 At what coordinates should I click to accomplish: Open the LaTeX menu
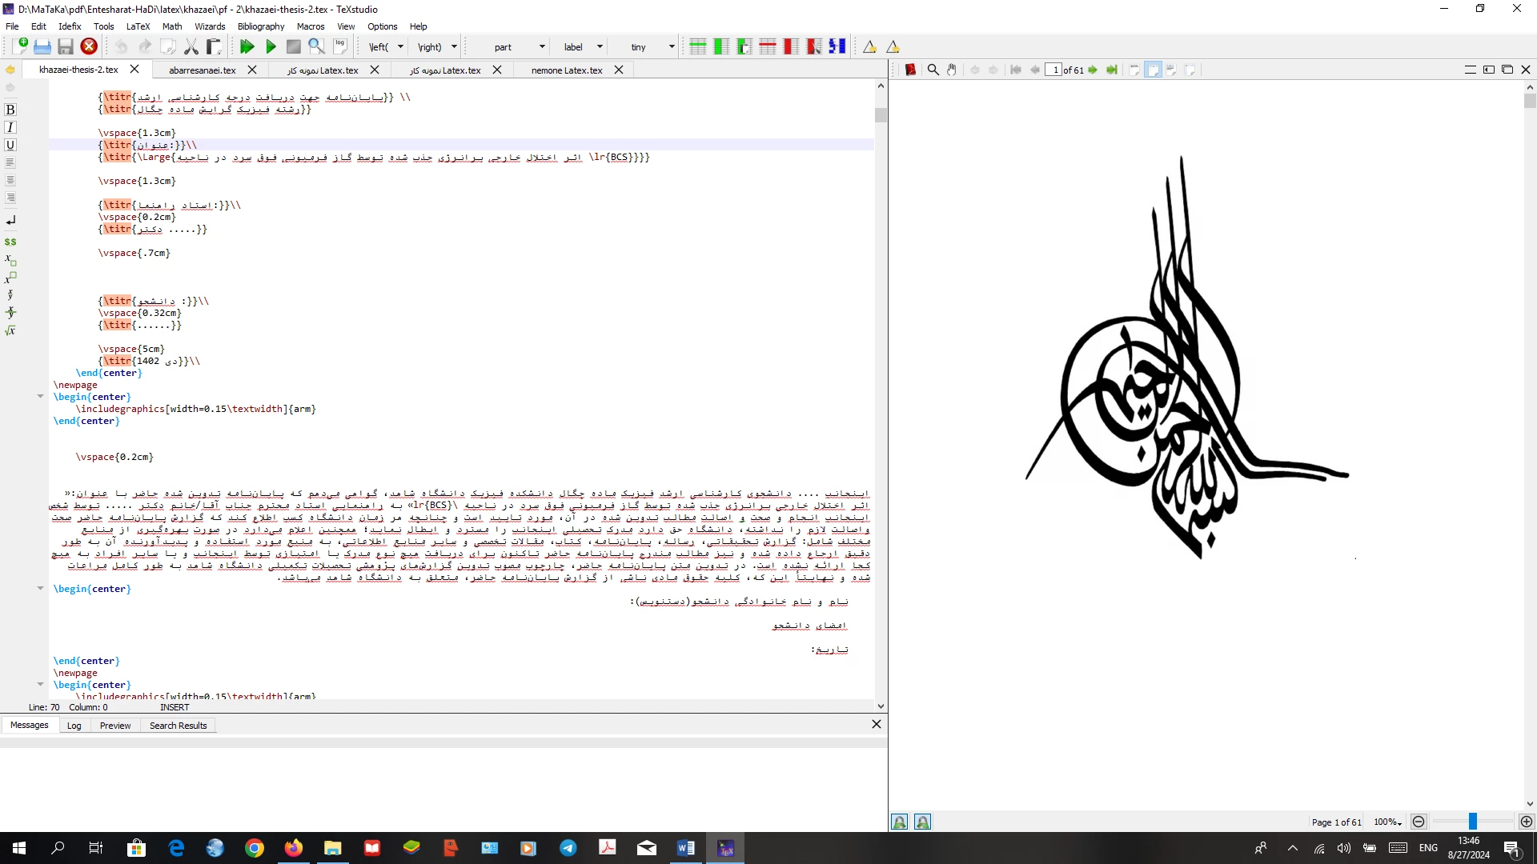point(138,26)
